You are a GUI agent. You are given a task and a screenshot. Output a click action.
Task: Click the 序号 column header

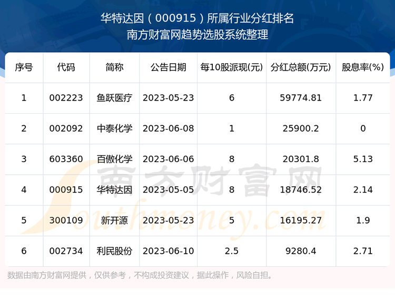[24, 67]
